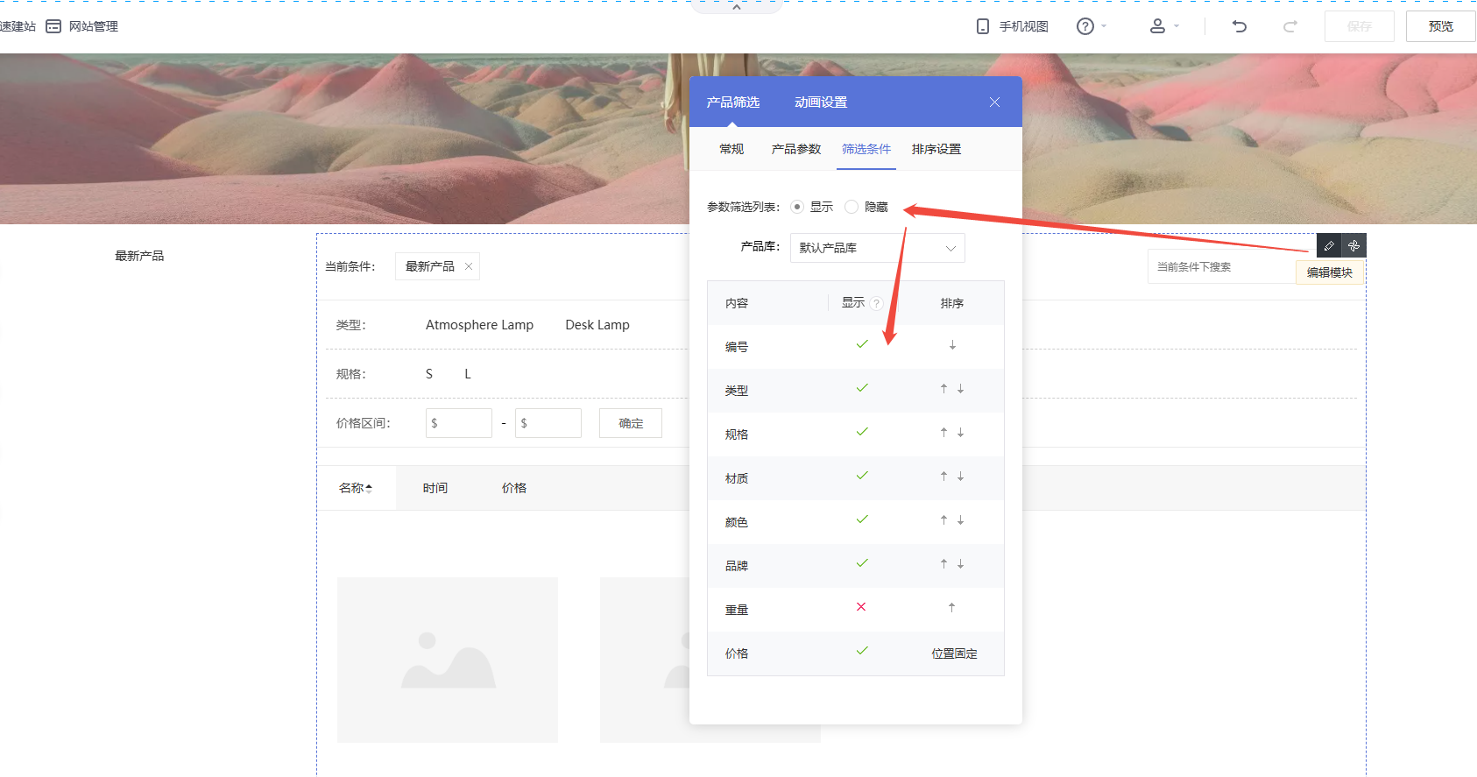Open the help question mark menu
The height and width of the screenshot is (777, 1477).
point(1086,26)
